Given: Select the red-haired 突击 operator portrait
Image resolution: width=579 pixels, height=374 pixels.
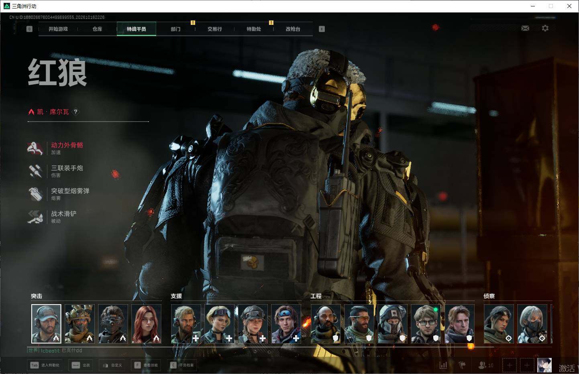Looking at the screenshot, I should 146,324.
